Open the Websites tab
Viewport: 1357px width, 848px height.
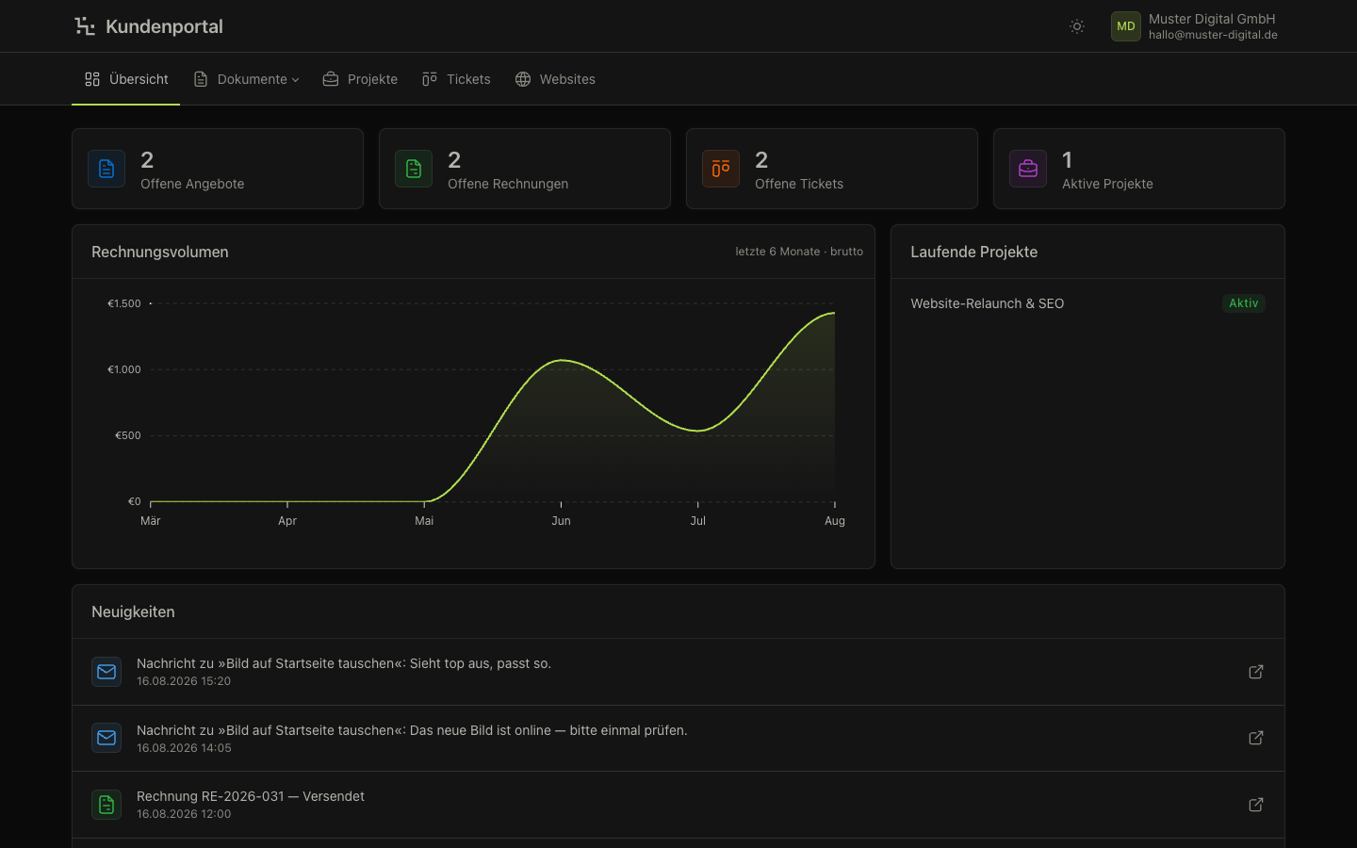point(555,79)
